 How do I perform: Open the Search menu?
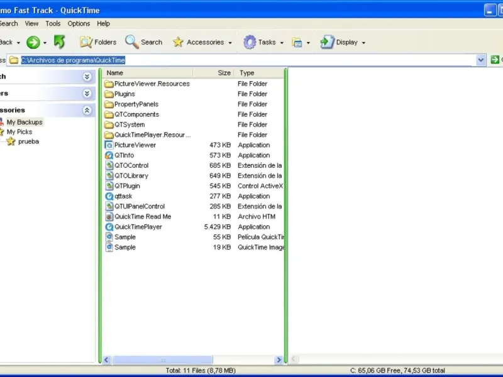(9, 23)
